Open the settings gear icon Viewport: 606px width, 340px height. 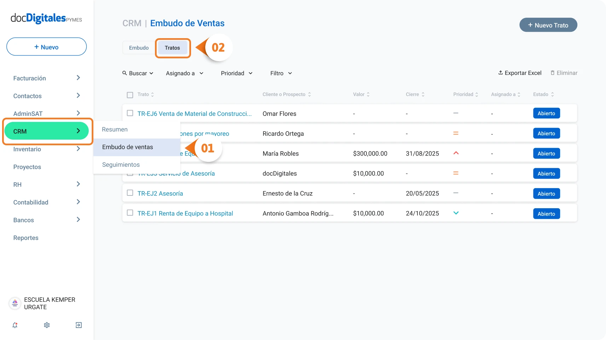coord(47,325)
